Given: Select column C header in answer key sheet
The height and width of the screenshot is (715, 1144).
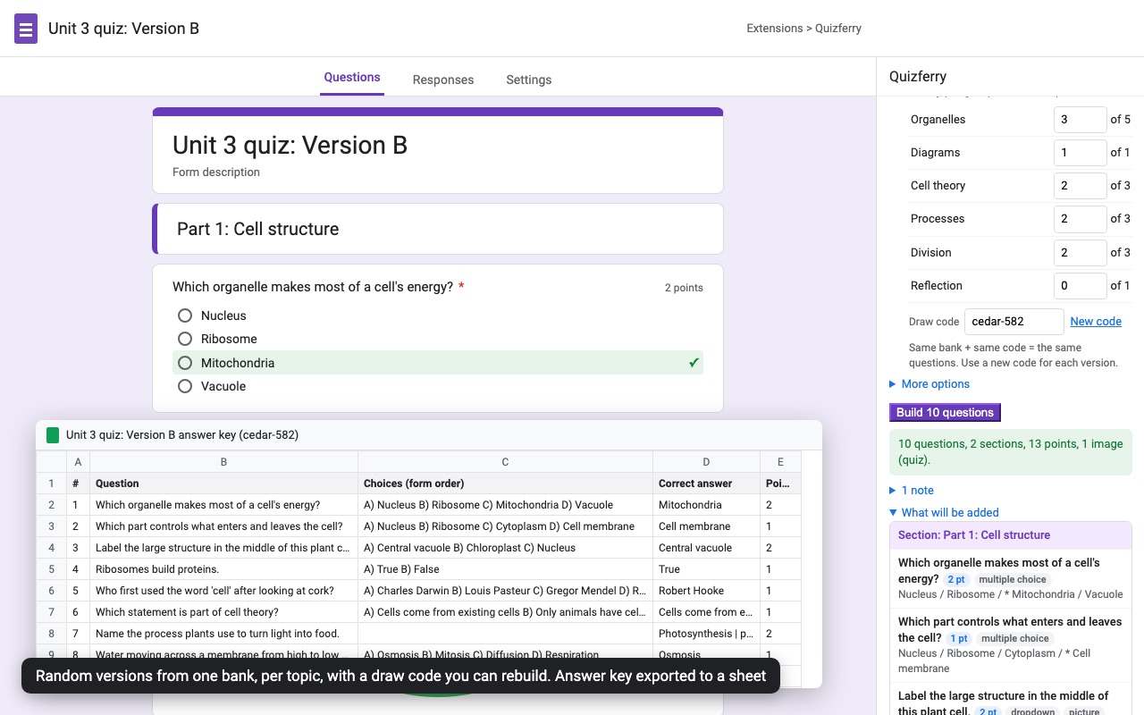Looking at the screenshot, I should pyautogui.click(x=505, y=462).
